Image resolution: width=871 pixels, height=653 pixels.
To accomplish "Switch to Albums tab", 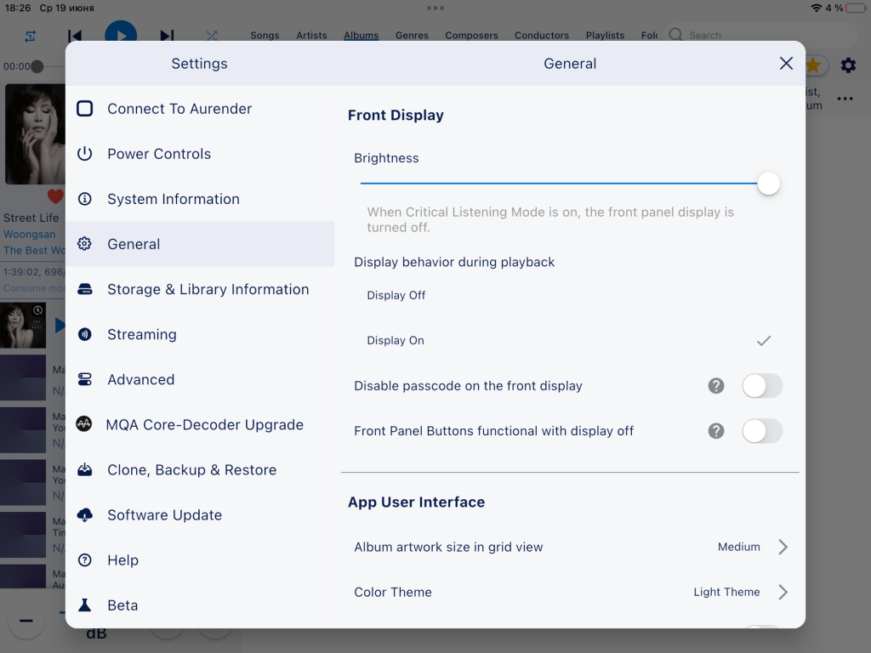I will coord(361,35).
